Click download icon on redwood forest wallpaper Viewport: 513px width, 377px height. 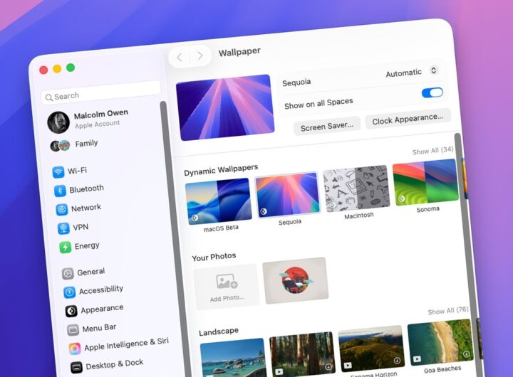[x=328, y=367]
